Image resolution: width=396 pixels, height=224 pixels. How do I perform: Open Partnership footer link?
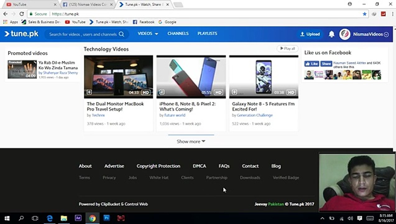point(217,177)
